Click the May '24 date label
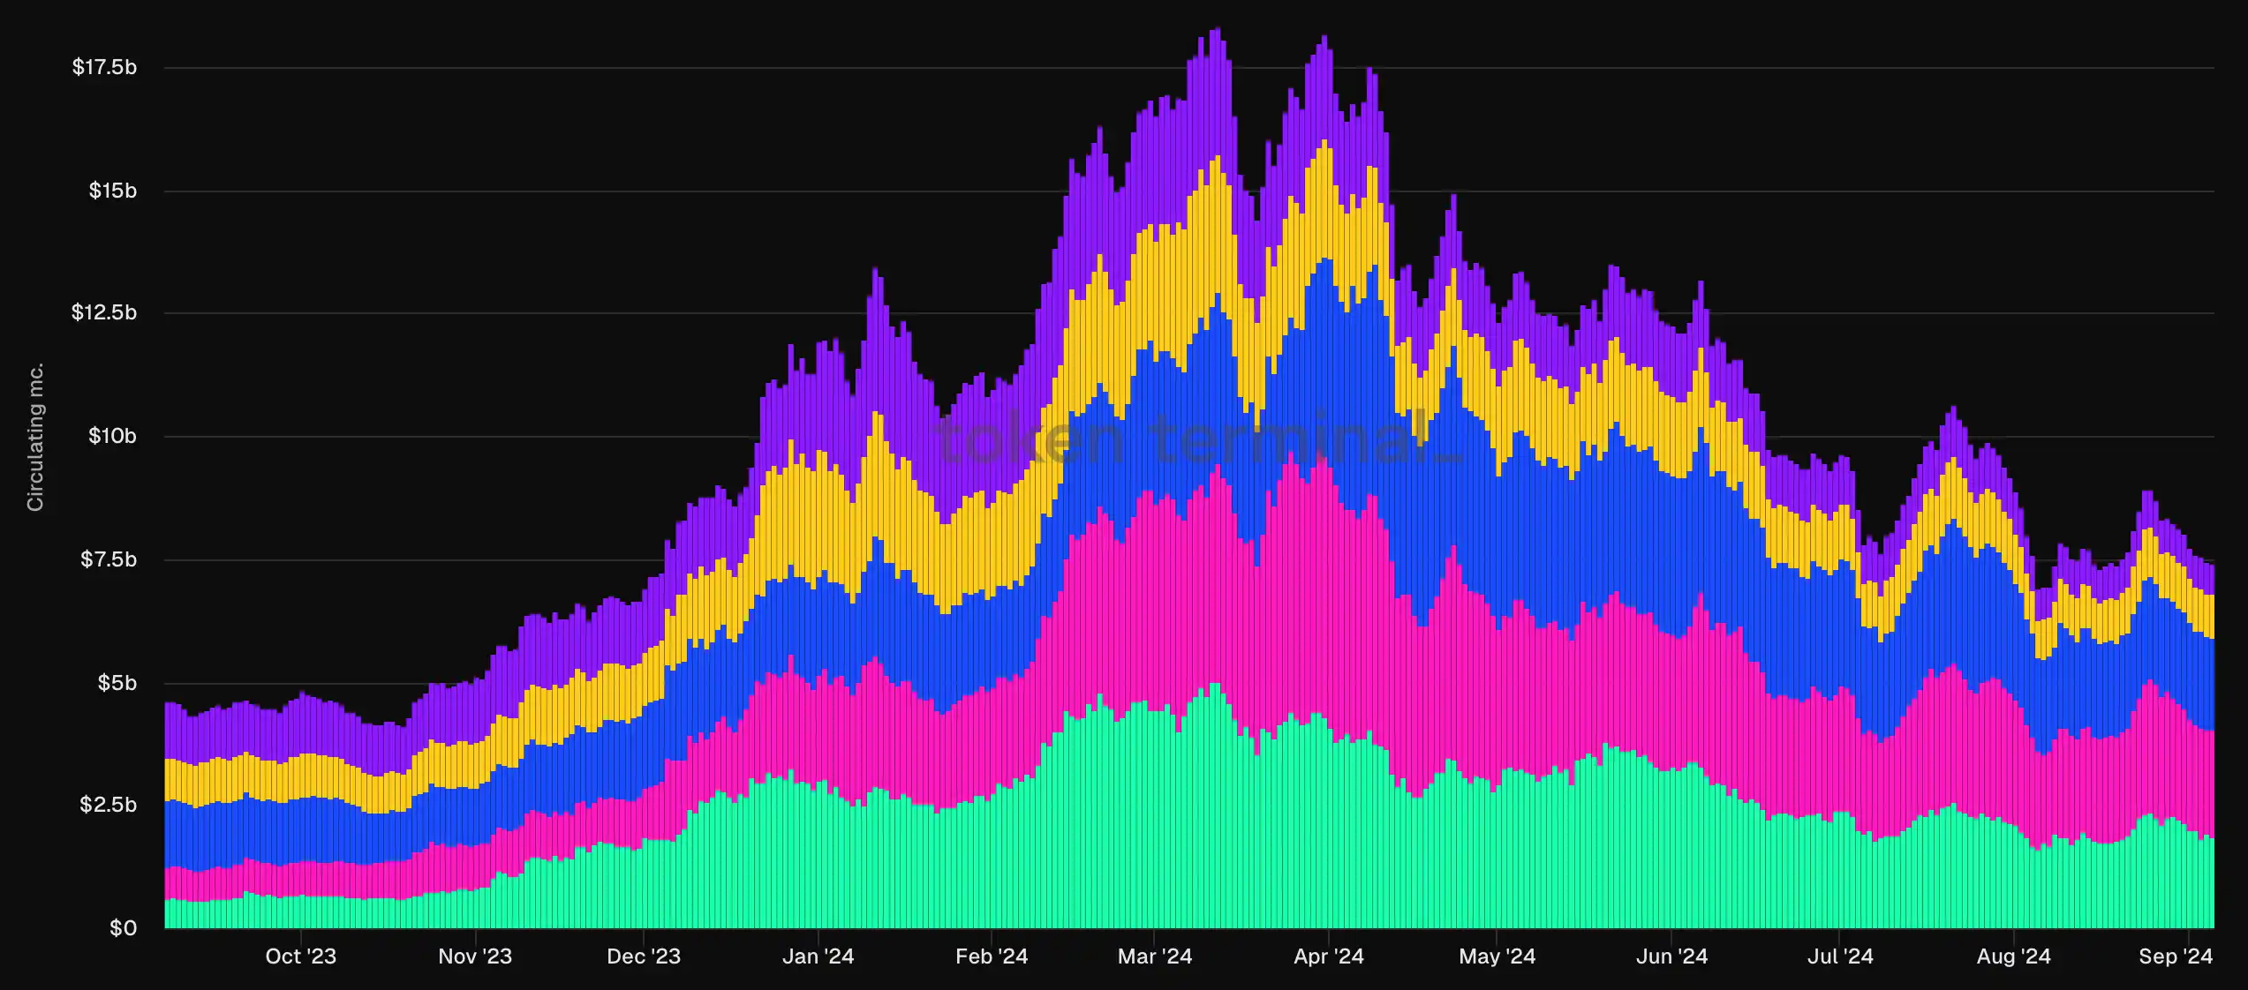The width and height of the screenshot is (2248, 990). coord(1497,956)
